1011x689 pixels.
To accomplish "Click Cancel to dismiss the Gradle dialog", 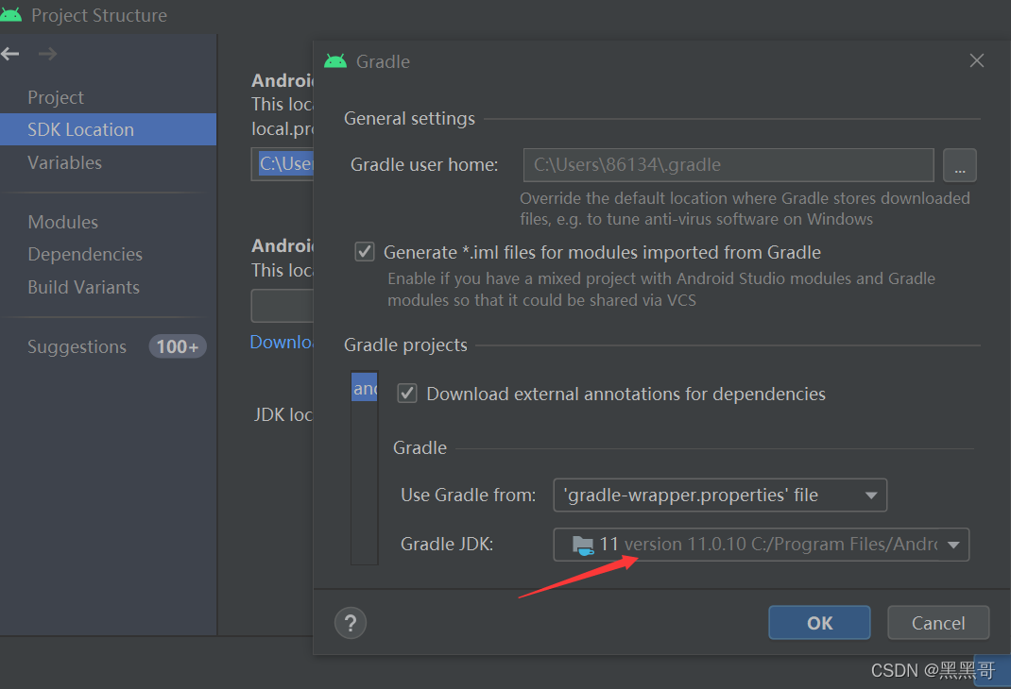I will coord(937,622).
